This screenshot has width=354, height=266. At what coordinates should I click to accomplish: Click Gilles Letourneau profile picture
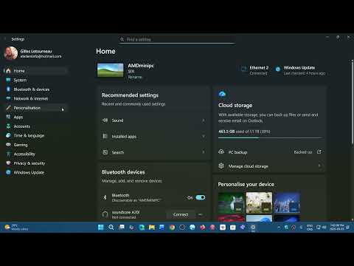(11, 53)
